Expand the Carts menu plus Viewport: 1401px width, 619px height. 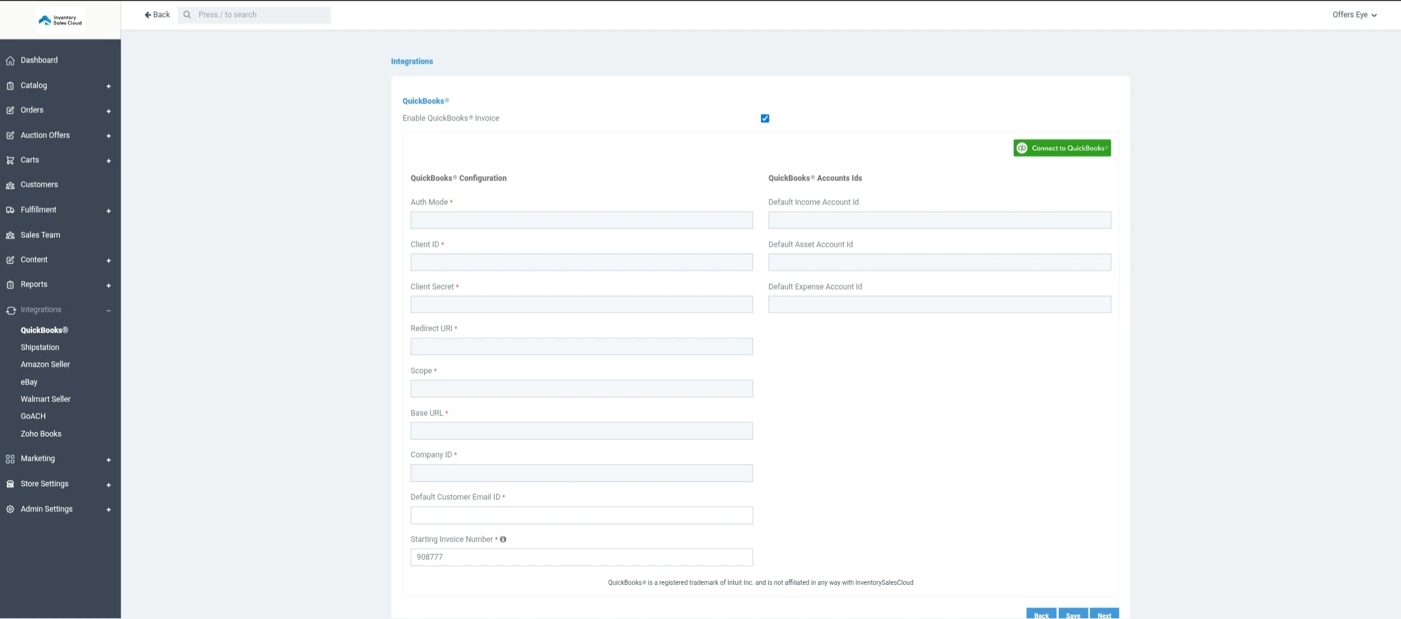(x=109, y=161)
